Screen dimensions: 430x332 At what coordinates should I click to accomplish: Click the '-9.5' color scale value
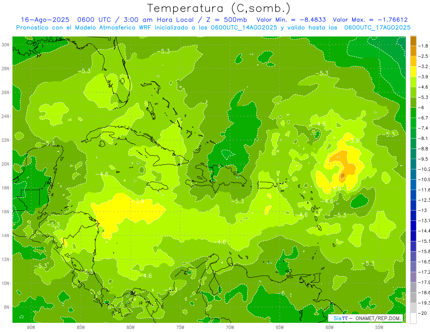tap(424, 159)
